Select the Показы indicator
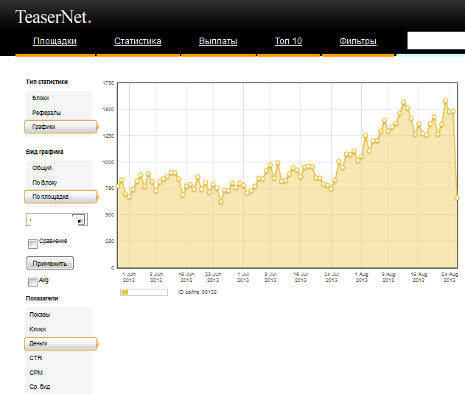465x394 pixels. (x=40, y=314)
